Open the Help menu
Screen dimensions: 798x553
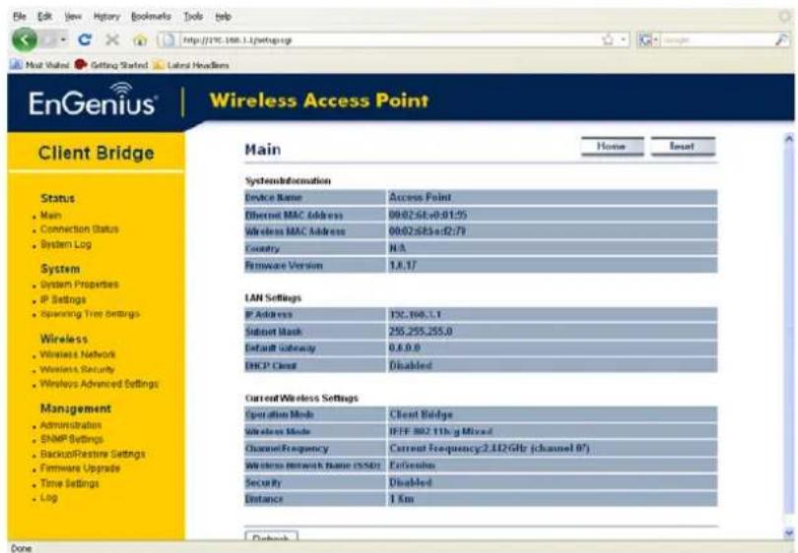[223, 17]
